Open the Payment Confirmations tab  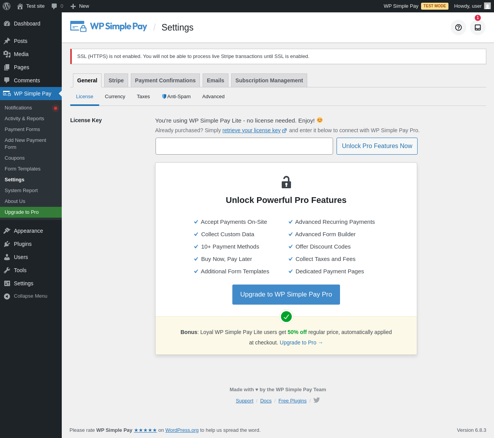tap(165, 80)
